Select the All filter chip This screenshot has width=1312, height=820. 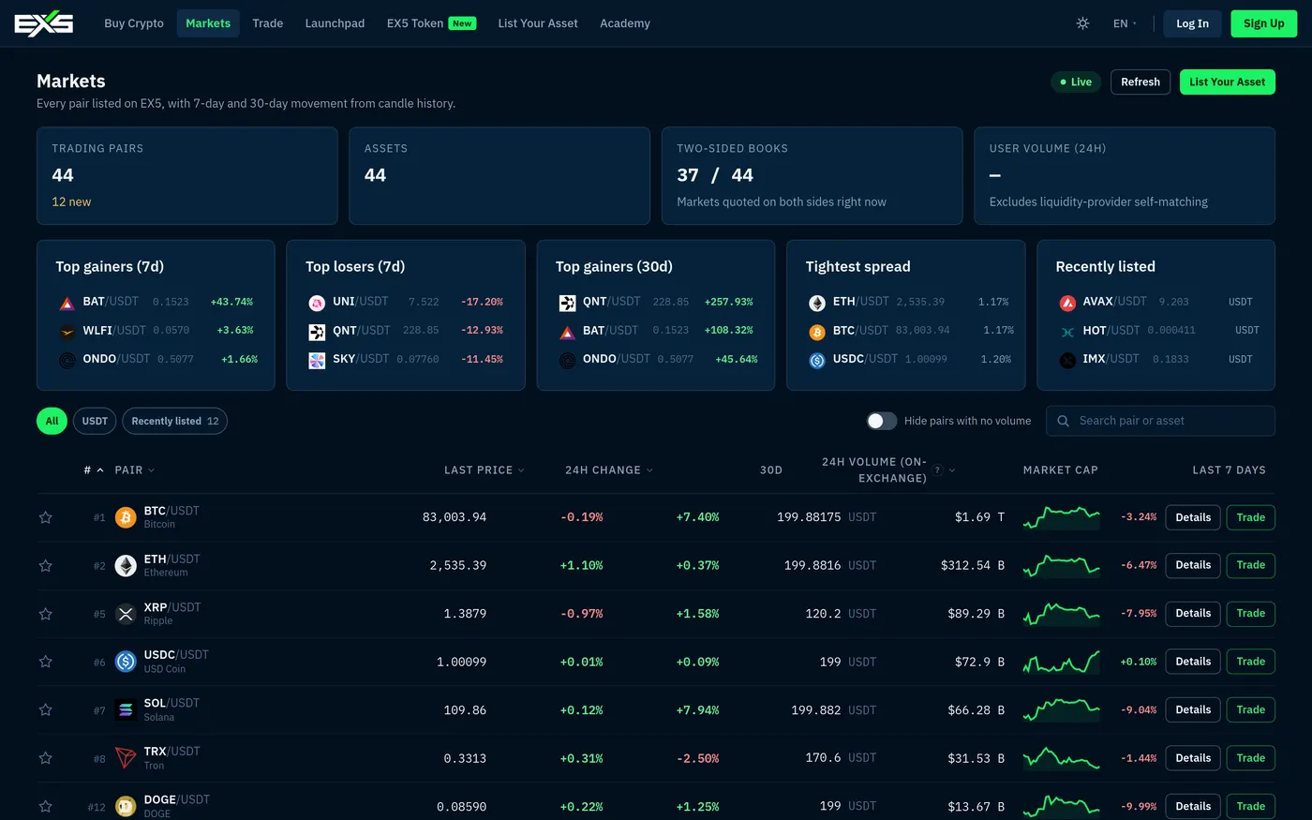point(52,421)
